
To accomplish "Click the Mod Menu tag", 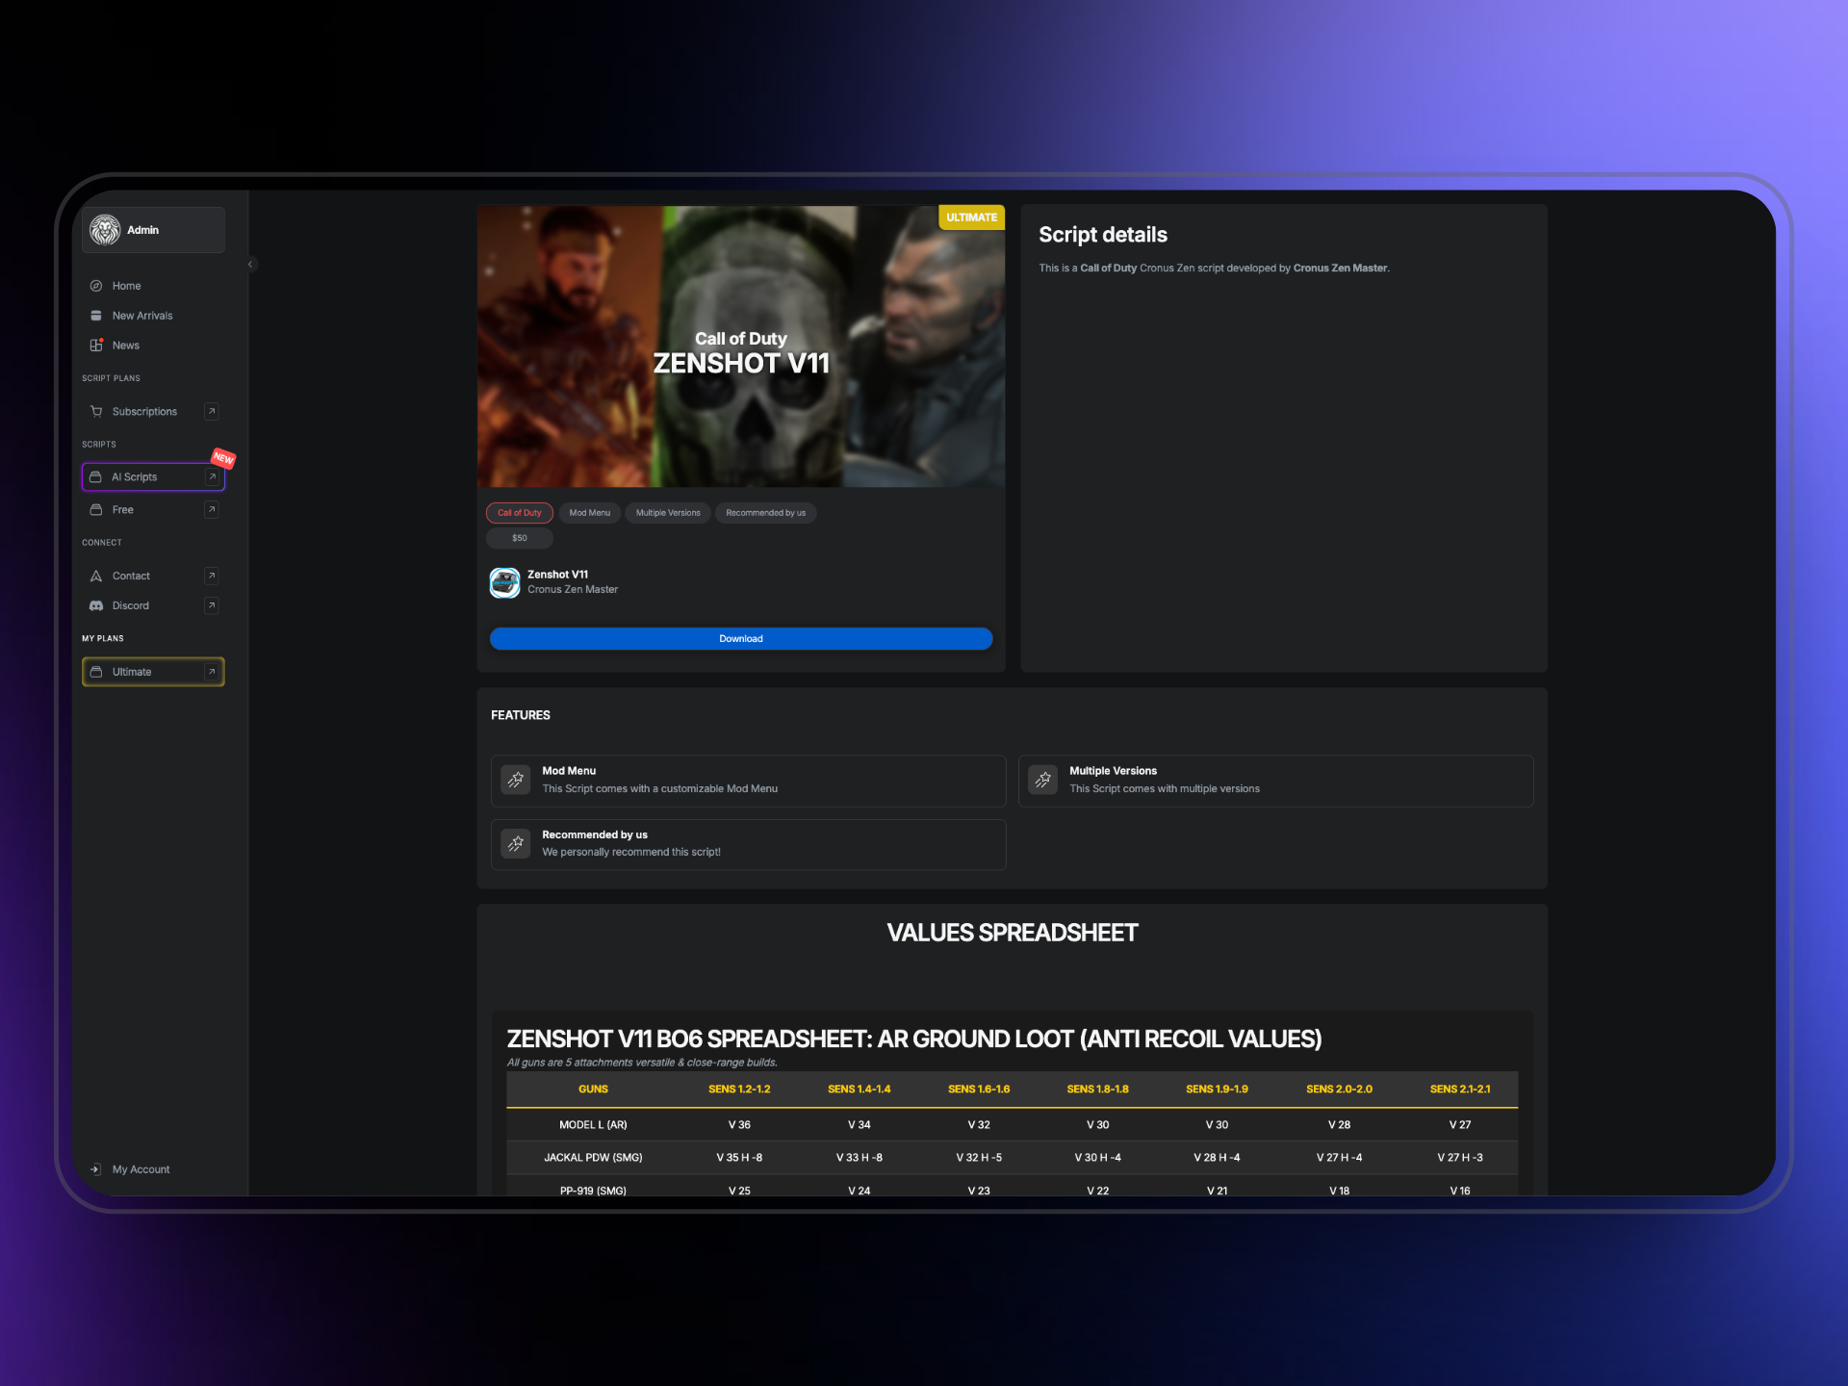I will (x=590, y=513).
